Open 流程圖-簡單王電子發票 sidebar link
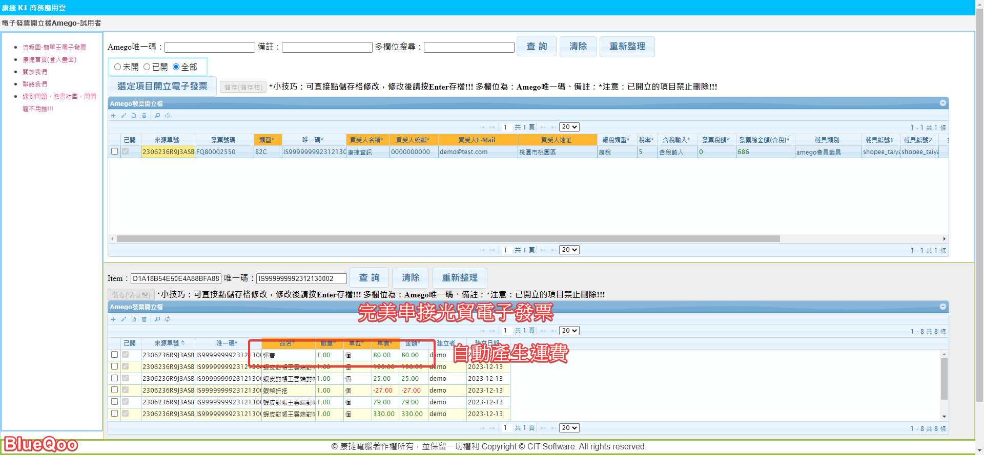Image resolution: width=984 pixels, height=455 pixels. pos(54,48)
